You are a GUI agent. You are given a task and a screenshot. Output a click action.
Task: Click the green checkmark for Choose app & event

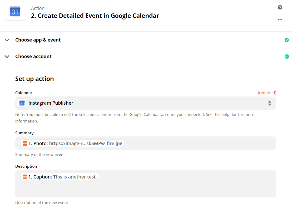point(287,40)
